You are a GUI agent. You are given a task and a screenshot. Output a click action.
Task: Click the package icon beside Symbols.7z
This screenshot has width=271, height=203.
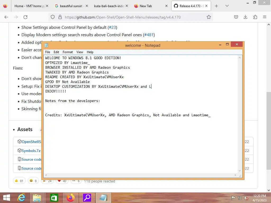(20, 150)
